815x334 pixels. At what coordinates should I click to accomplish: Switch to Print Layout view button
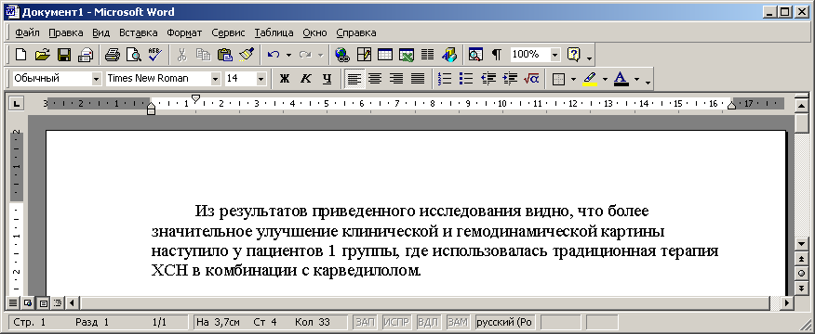tap(43, 302)
